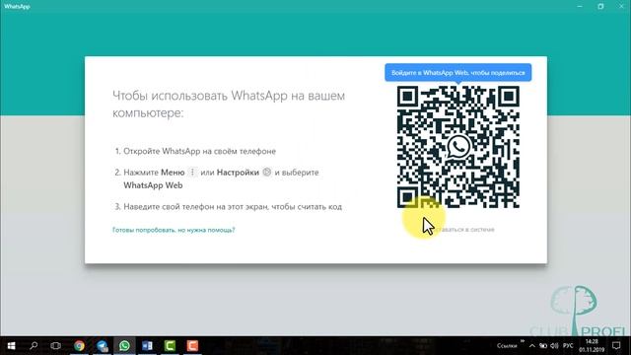Open the Windows notification center
This screenshot has height=355, width=631.
coord(616,346)
